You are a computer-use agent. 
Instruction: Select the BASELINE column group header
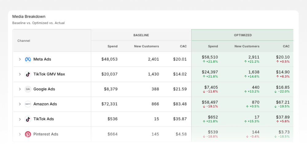(x=141, y=35)
